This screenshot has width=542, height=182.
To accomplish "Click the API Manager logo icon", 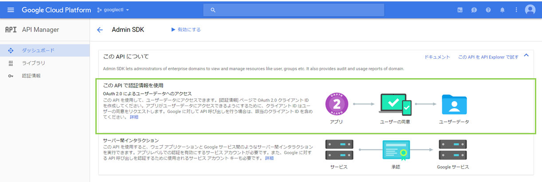I will tap(11, 30).
